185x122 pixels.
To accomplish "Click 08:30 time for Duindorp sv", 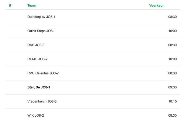I will [172, 17].
